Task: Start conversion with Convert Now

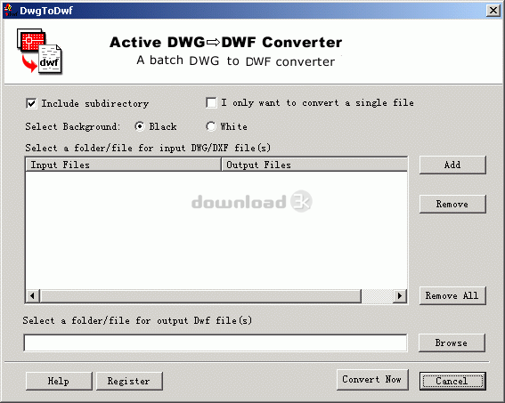Action: pyautogui.click(x=372, y=380)
